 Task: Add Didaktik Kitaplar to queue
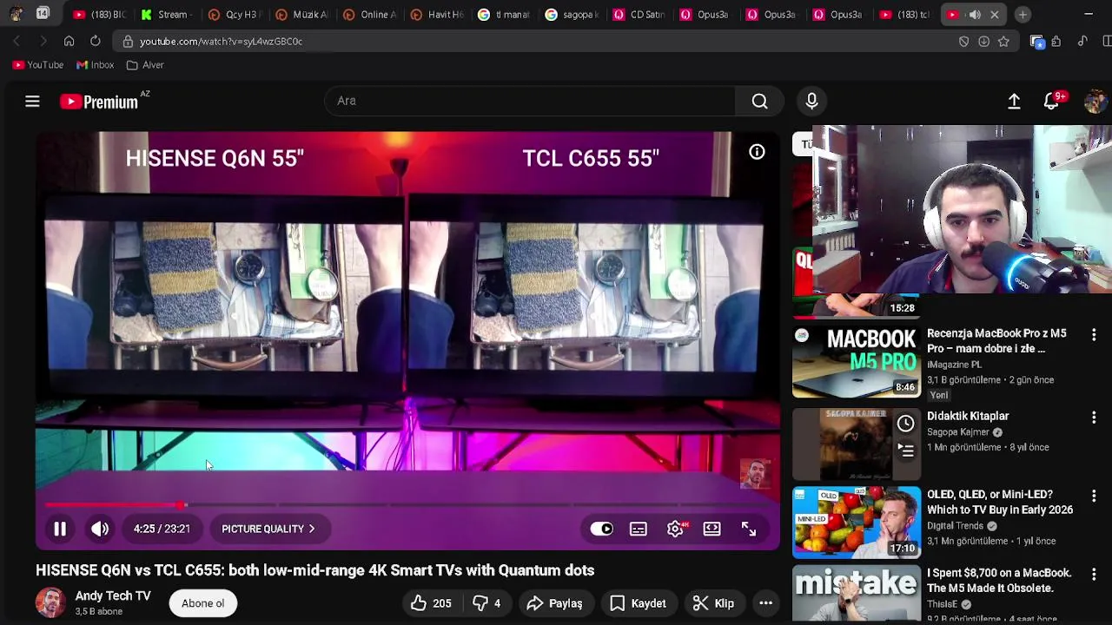(x=905, y=451)
